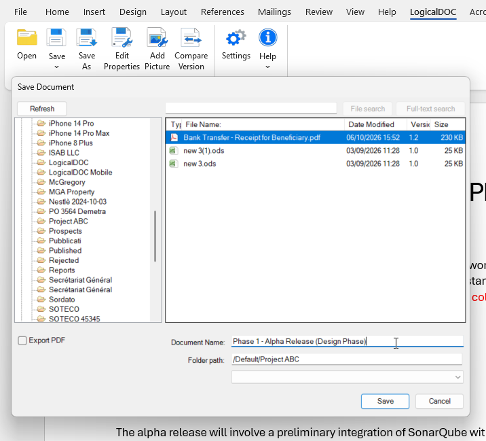This screenshot has width=486, height=441.
Task: Select the 'iPhone 14 Pro Max' folder
Action: (x=79, y=133)
